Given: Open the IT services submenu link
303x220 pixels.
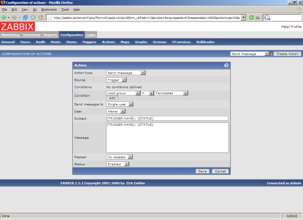Looking at the screenshot, I should [x=181, y=42].
